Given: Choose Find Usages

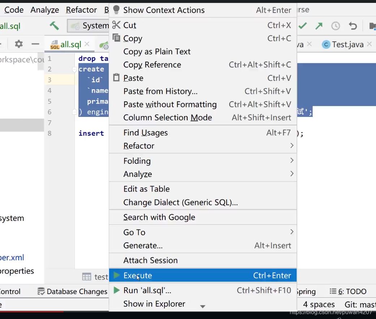Looking at the screenshot, I should click(203, 133).
